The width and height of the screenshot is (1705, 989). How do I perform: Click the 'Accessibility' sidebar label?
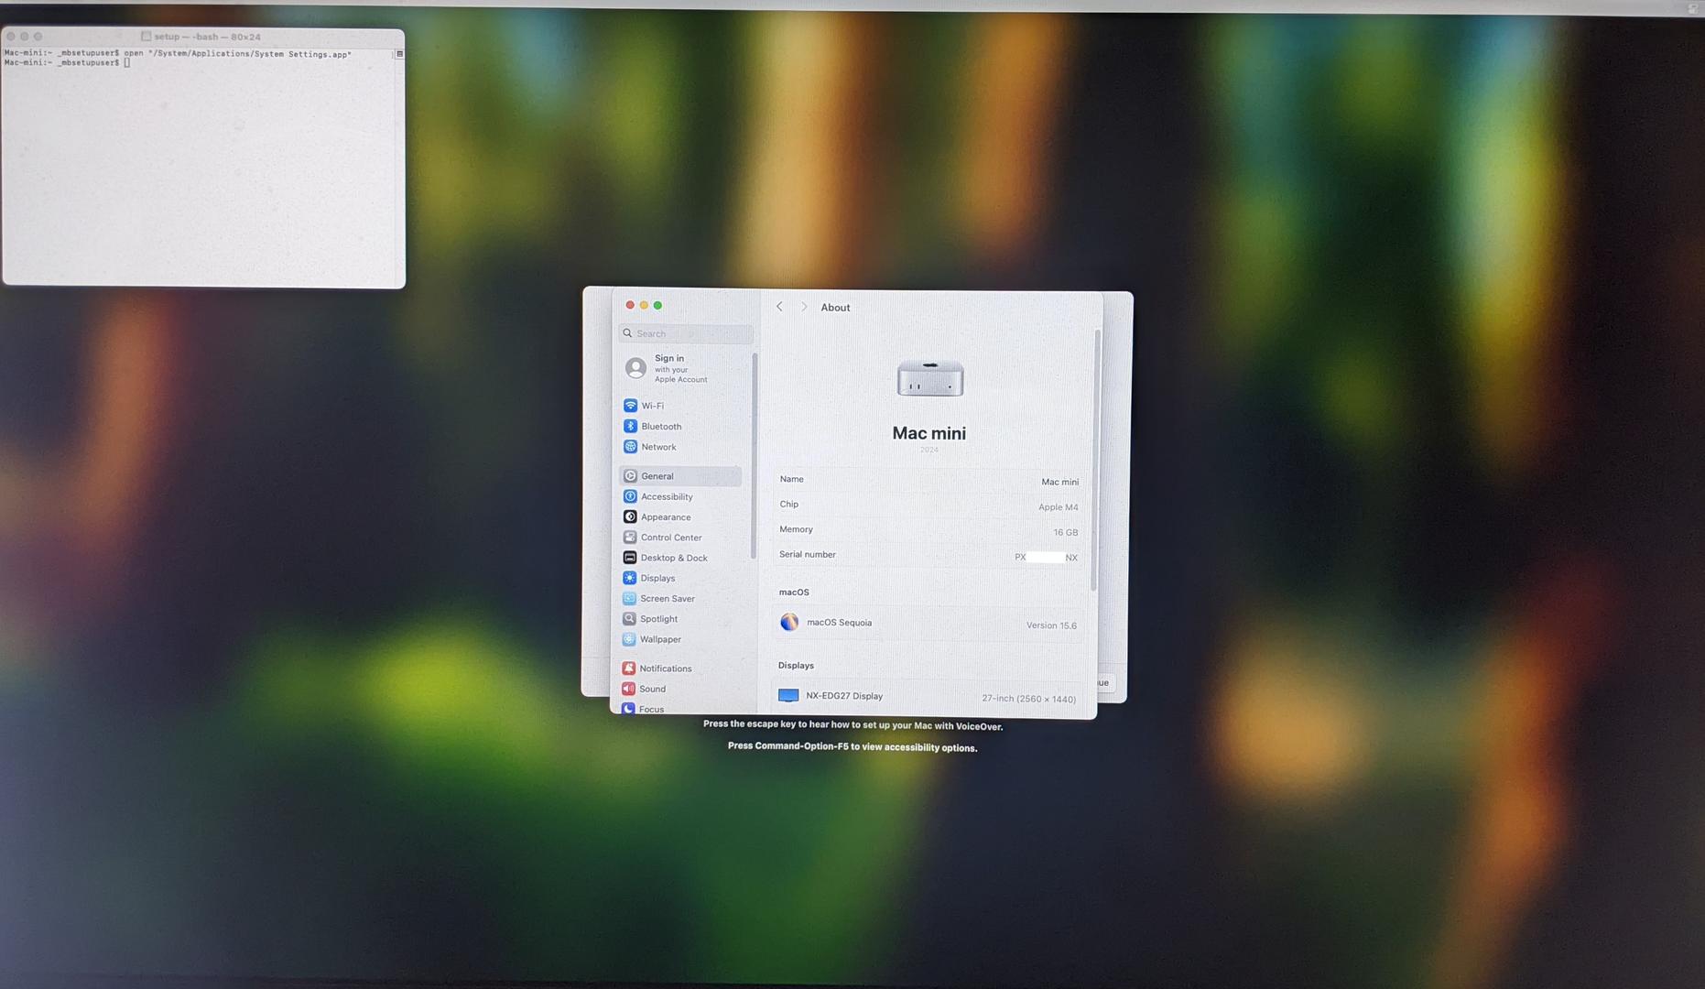667,496
